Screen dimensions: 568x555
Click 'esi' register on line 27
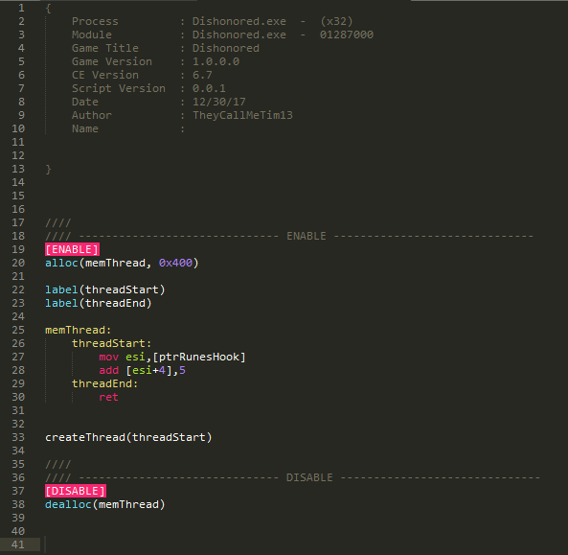(x=135, y=358)
